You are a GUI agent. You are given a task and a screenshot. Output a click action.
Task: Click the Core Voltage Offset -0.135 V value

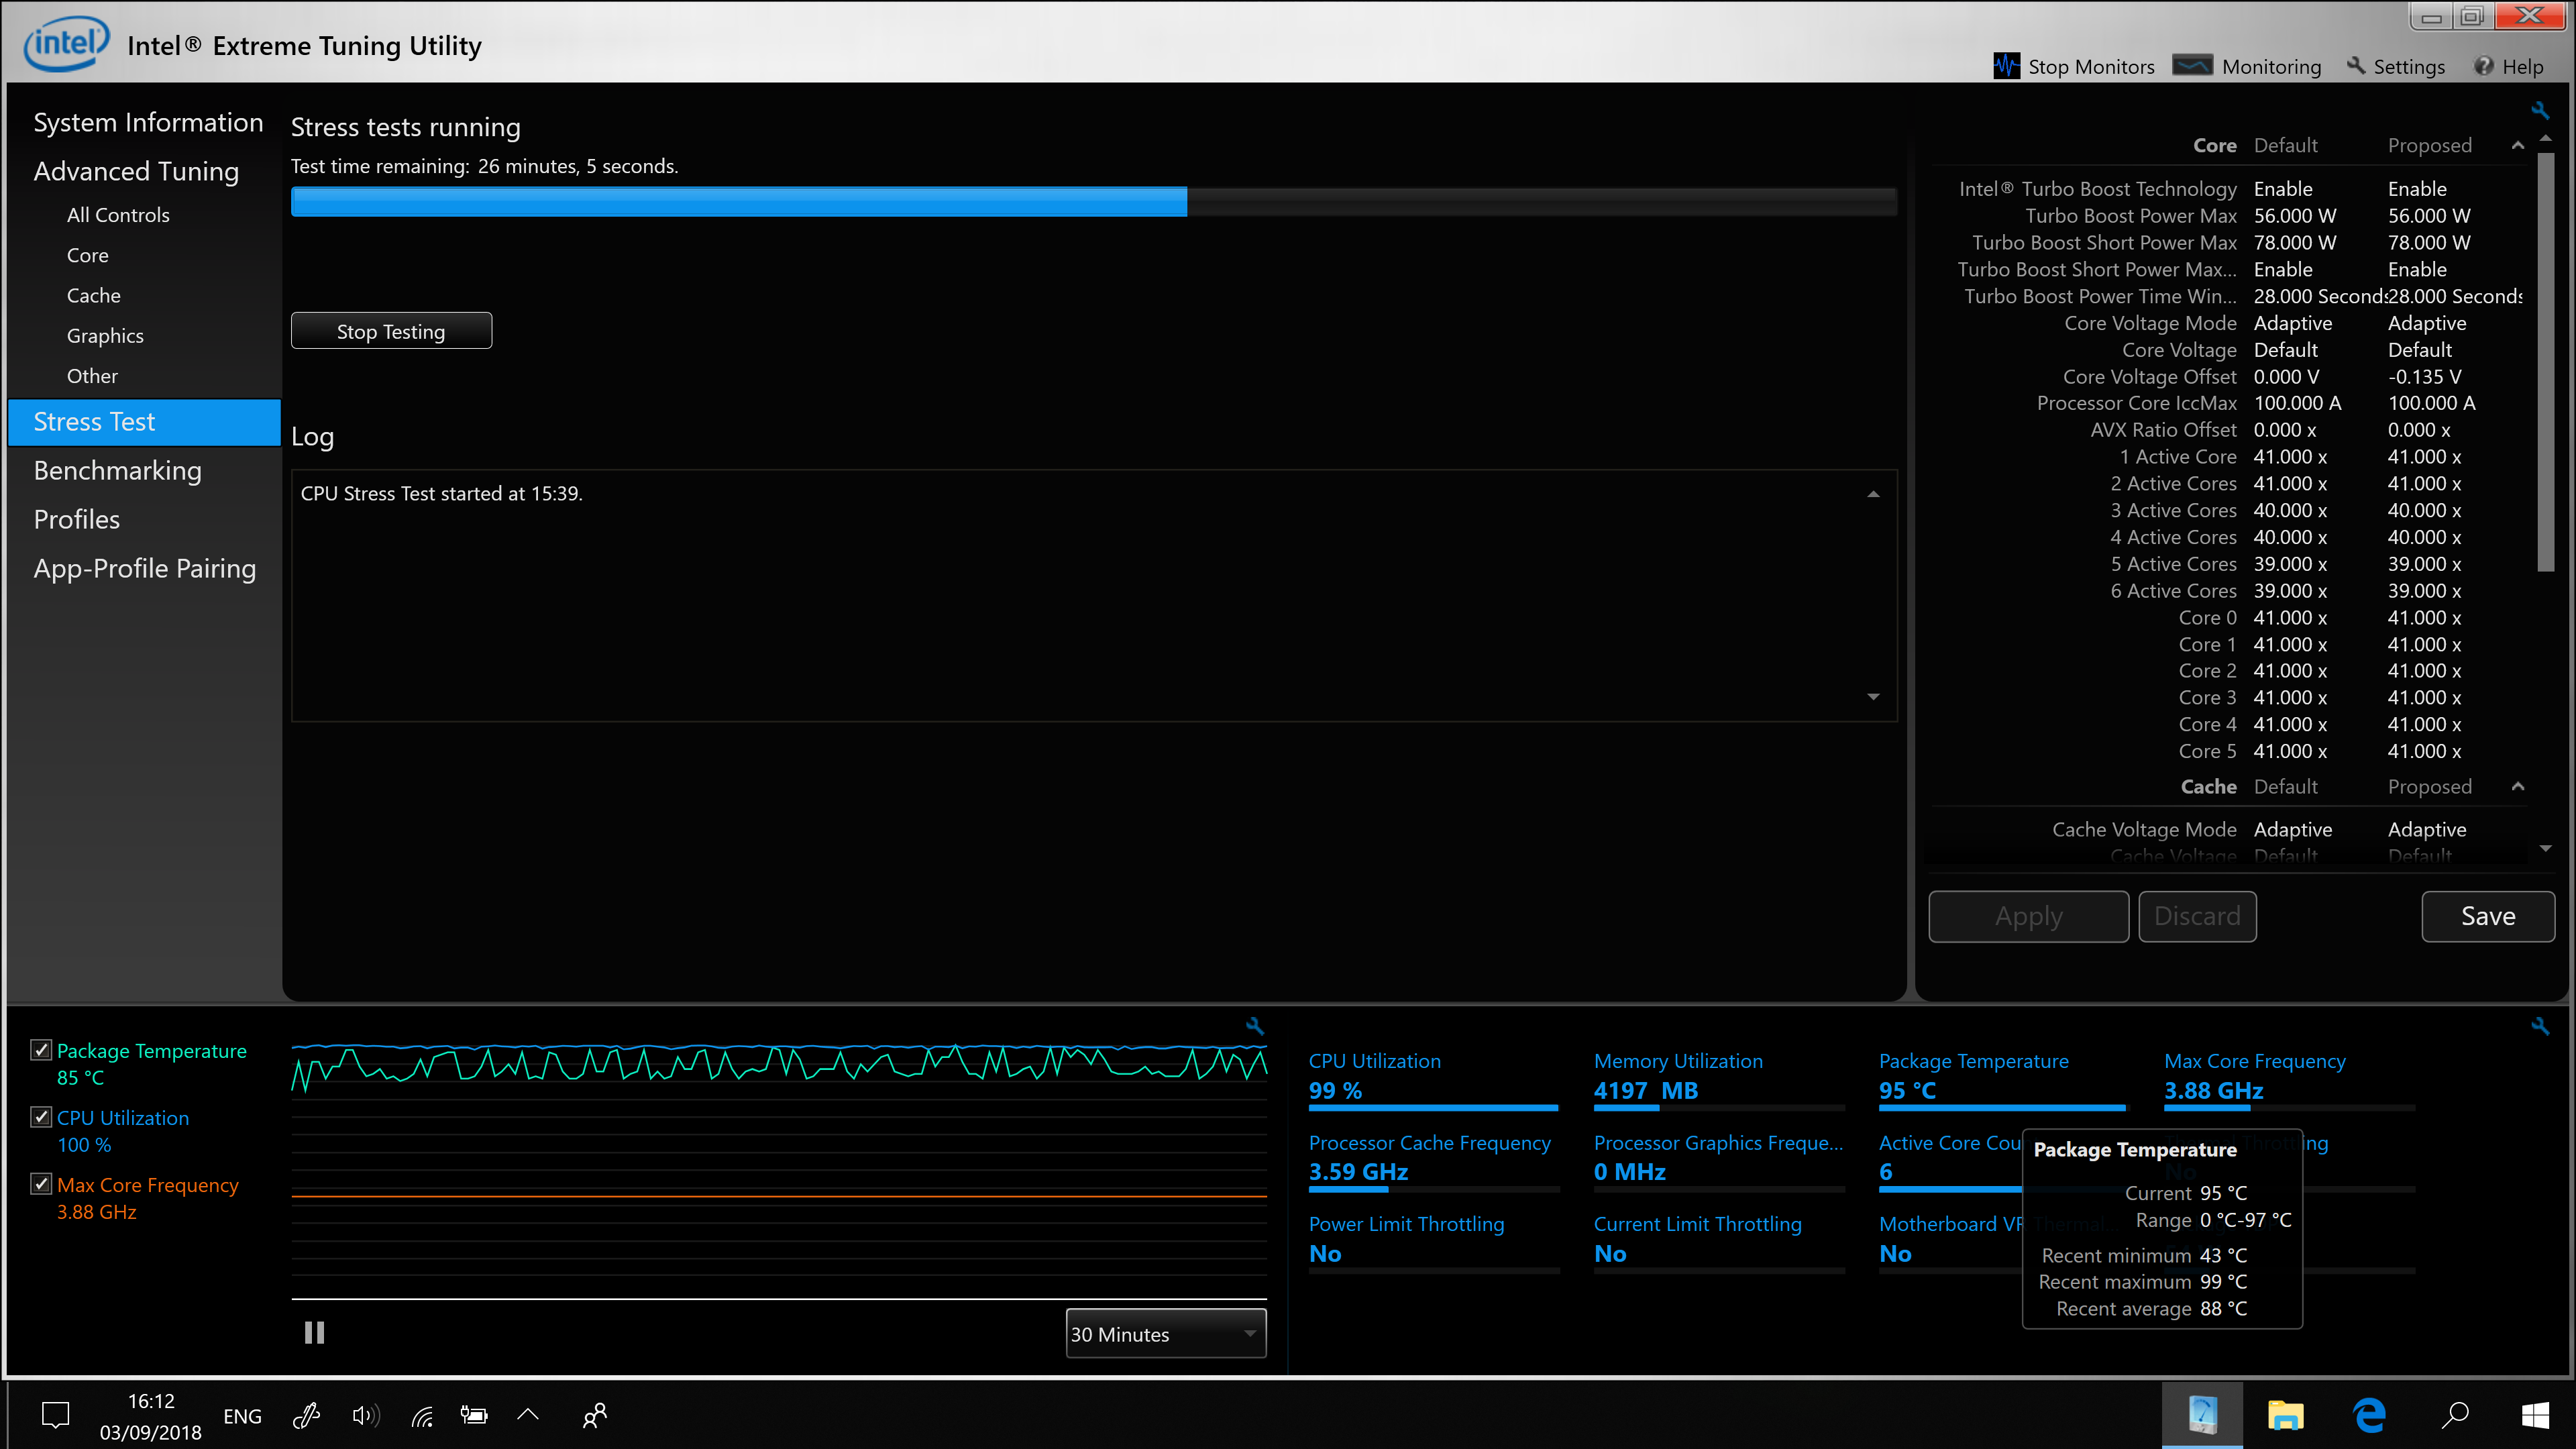click(x=2424, y=377)
